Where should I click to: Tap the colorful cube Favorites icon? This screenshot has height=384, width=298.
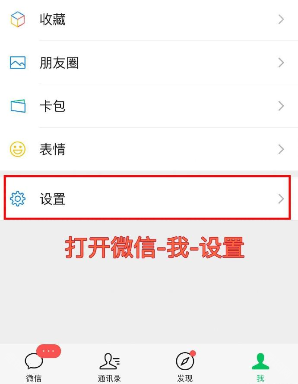[x=17, y=19]
